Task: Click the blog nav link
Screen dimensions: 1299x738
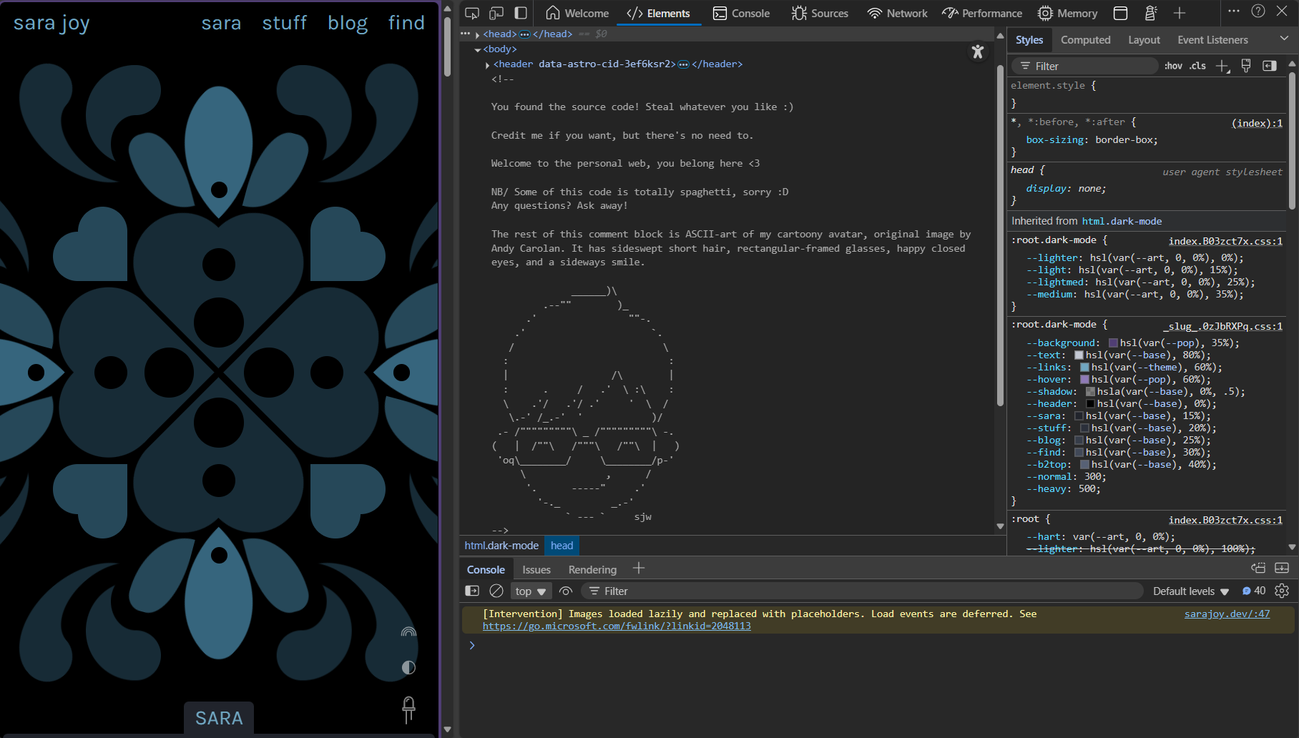Action: 348,23
